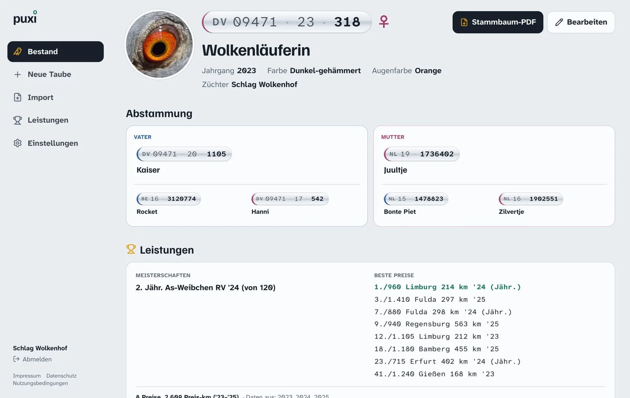This screenshot has width=630, height=398.
Task: Click the 9./940 Regensburg 563 km result
Action: (x=436, y=324)
